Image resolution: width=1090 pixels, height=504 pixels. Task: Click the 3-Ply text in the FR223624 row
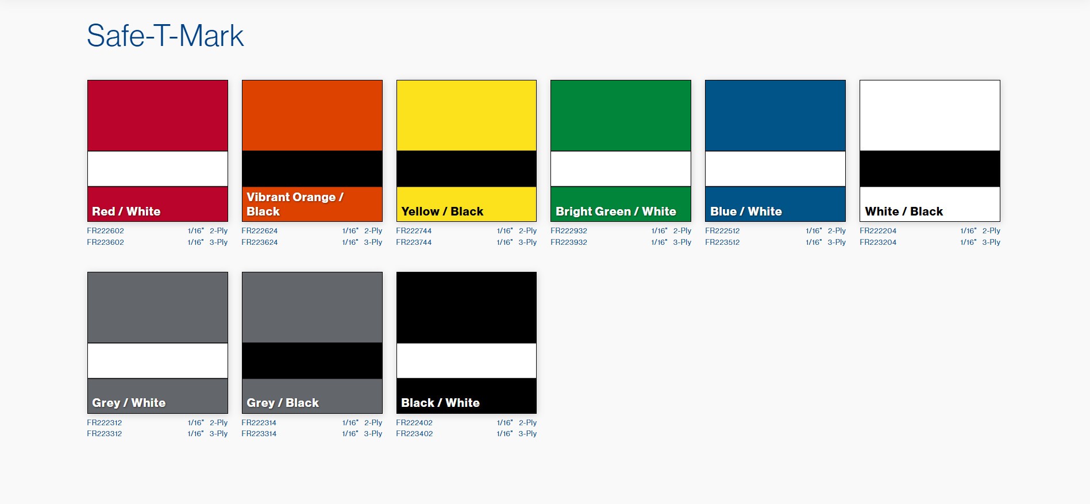[x=373, y=243]
